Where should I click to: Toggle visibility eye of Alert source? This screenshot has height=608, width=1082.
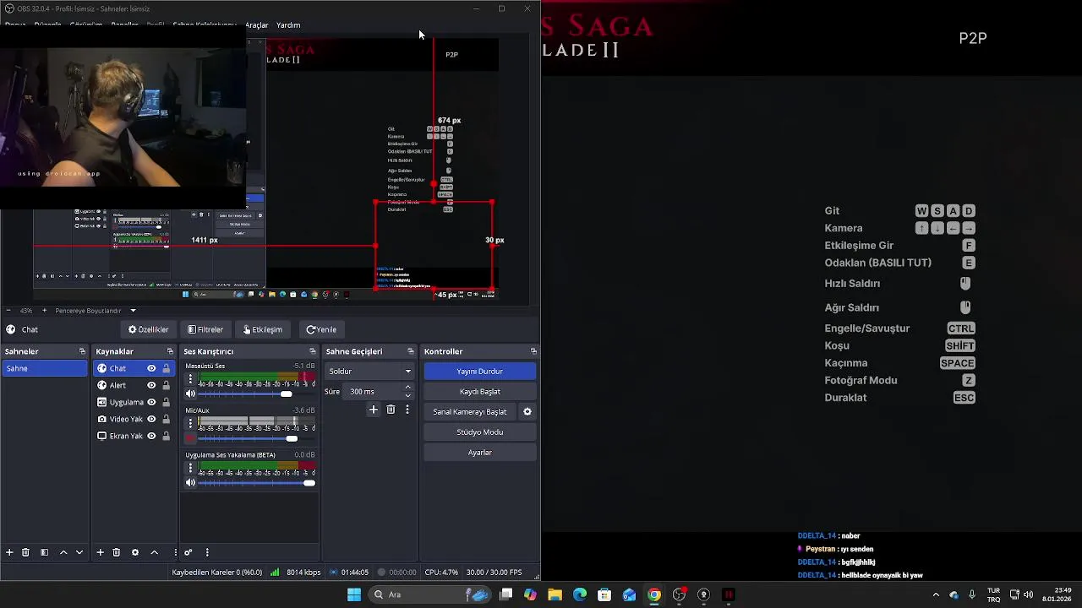(151, 385)
